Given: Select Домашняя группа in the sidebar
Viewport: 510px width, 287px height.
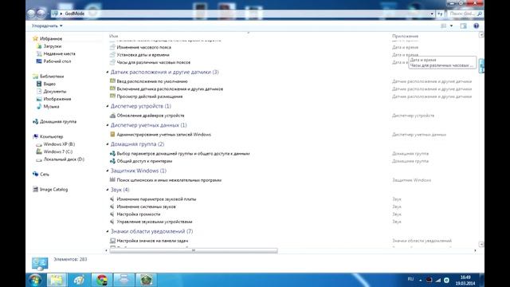Looking at the screenshot, I should pos(58,122).
